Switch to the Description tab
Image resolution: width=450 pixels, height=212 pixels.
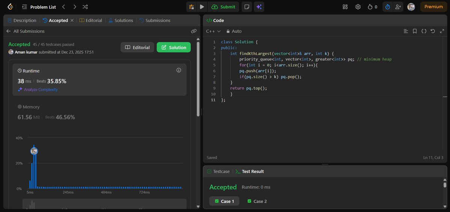pyautogui.click(x=22, y=20)
